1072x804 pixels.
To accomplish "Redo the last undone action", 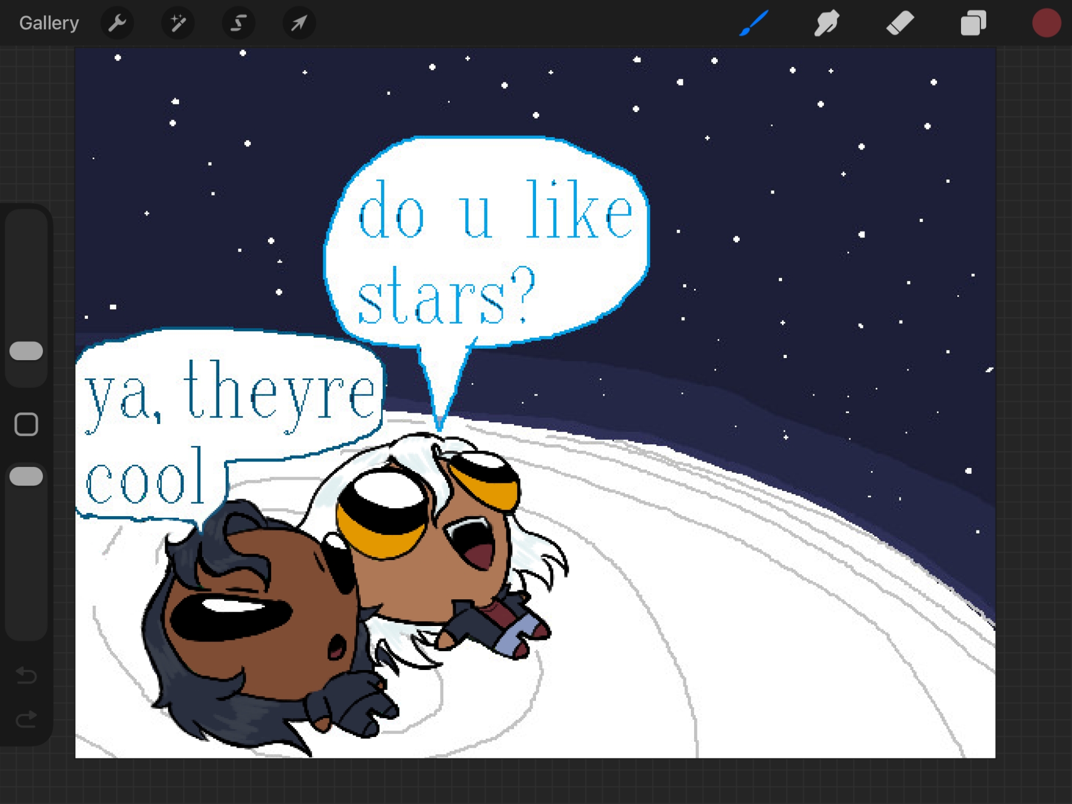I will point(26,719).
